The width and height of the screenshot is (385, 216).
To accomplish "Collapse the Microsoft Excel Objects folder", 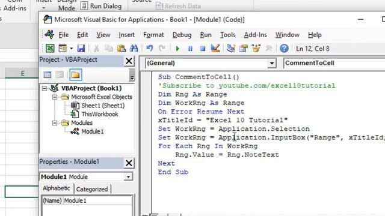I will coord(55,97).
